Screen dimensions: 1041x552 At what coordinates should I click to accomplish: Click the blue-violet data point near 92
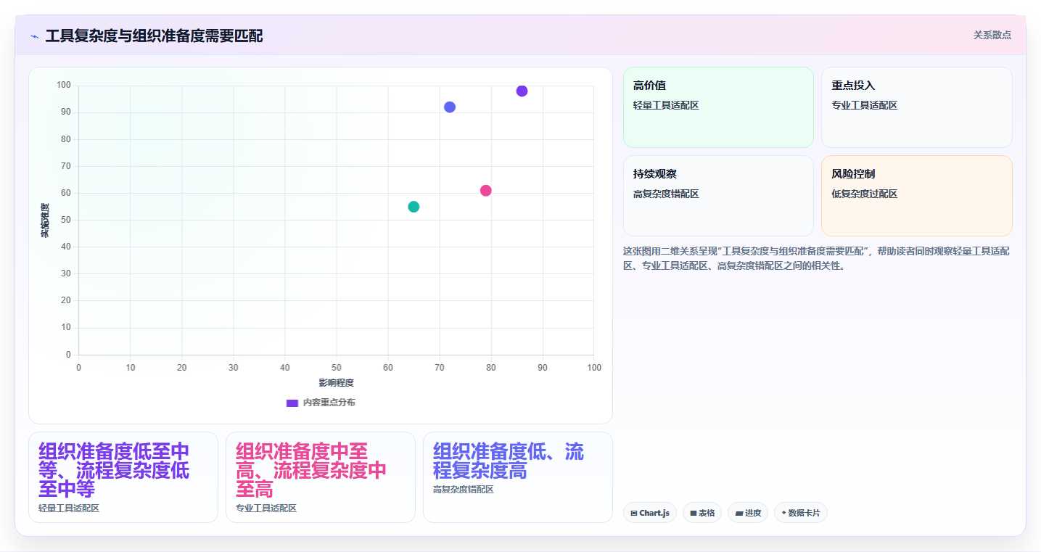click(450, 107)
